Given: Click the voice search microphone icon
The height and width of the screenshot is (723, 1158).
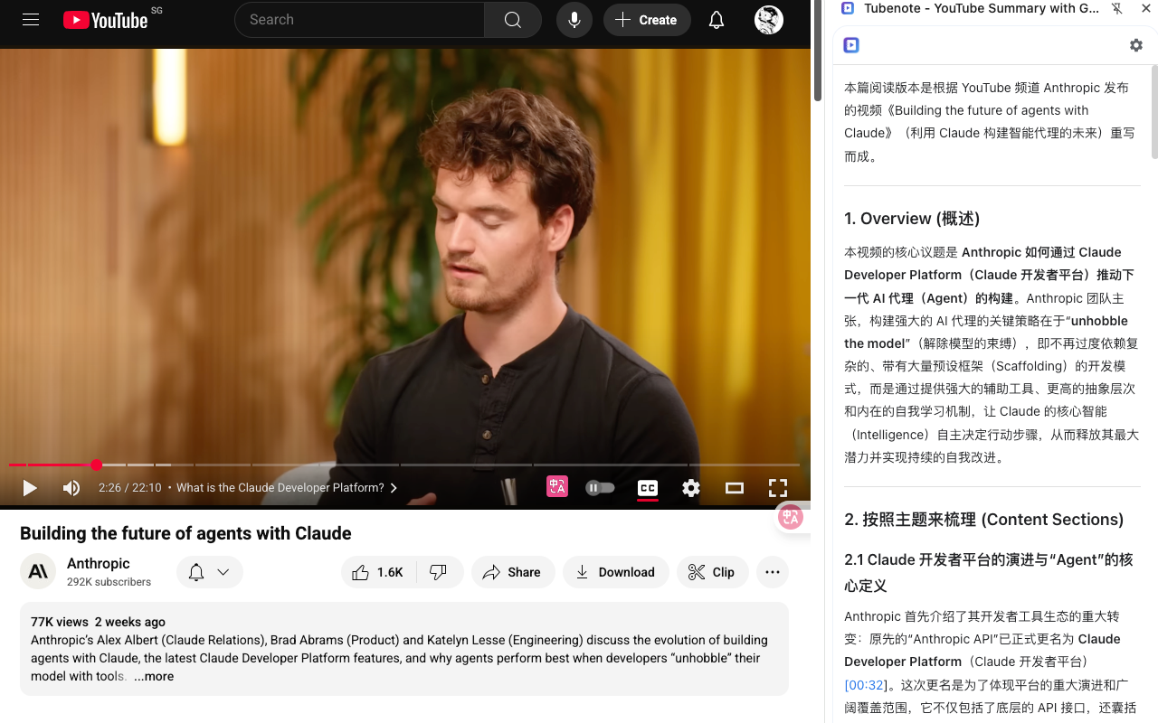Looking at the screenshot, I should click(x=574, y=19).
